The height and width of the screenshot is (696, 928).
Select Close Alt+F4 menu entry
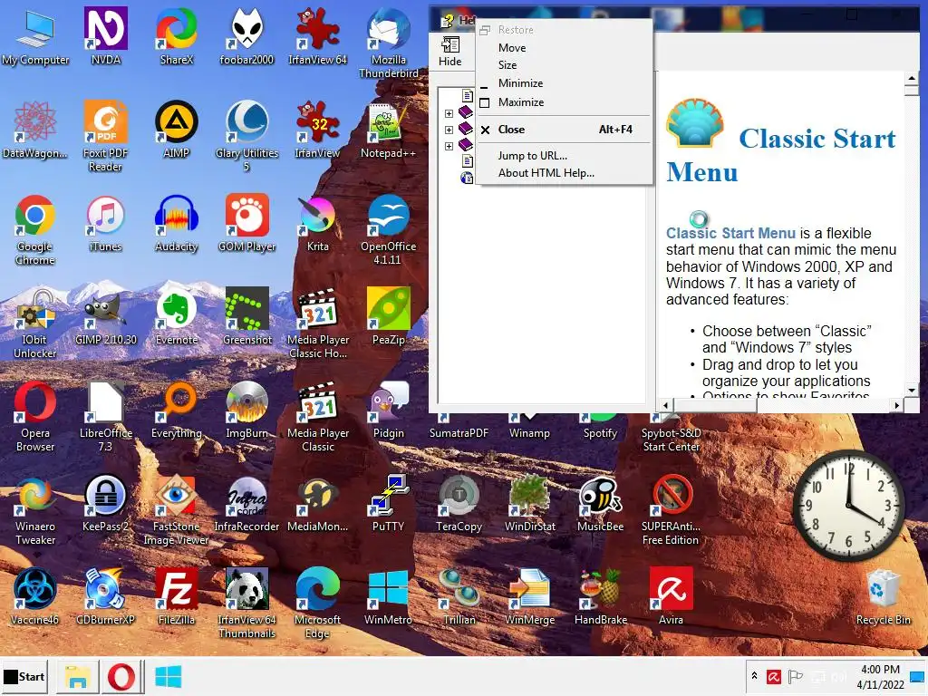[x=565, y=130]
